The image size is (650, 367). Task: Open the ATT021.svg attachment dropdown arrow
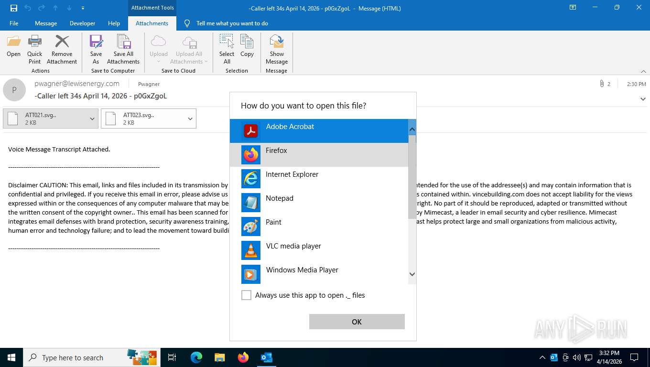(x=92, y=119)
